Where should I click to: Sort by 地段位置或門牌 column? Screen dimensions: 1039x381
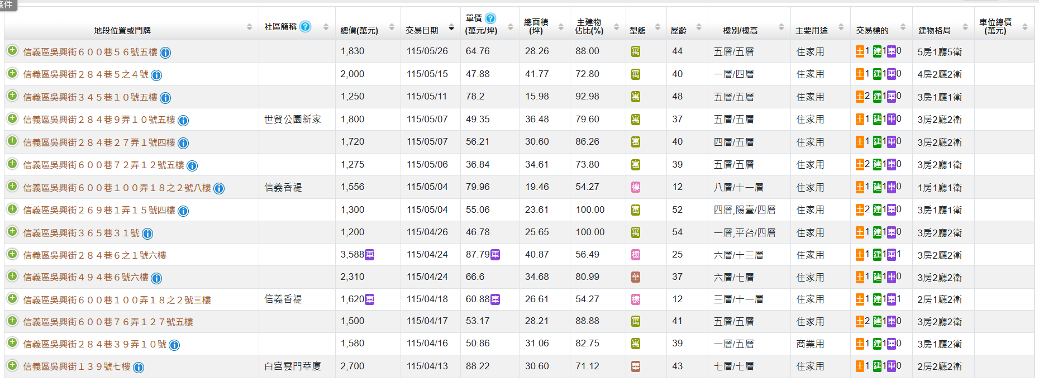click(x=249, y=27)
